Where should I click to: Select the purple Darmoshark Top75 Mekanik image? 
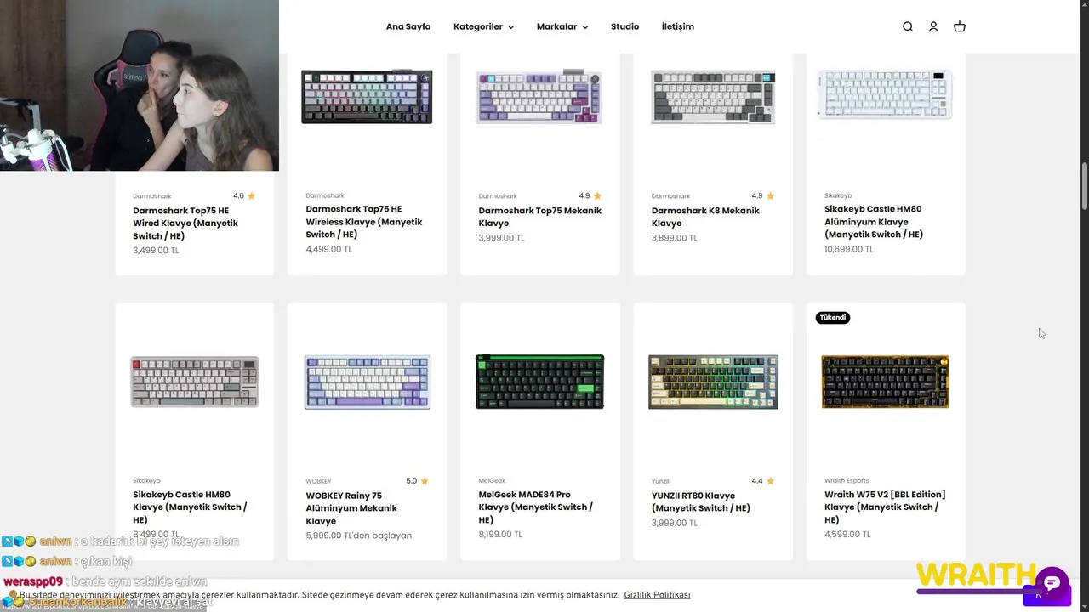pyautogui.click(x=539, y=96)
